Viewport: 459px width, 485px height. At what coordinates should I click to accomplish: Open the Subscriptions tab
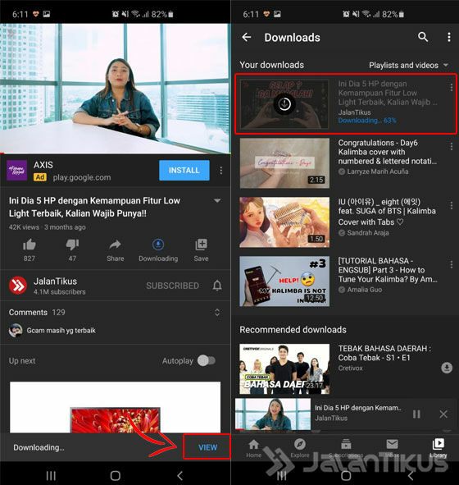pyautogui.click(x=346, y=449)
